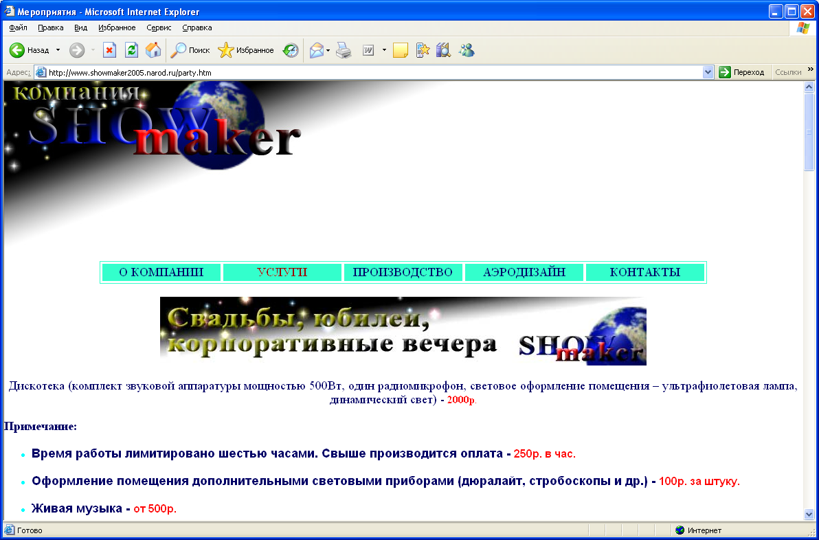This screenshot has height=540, width=819.
Task: Click the vertical scrollbar down arrow
Action: click(809, 515)
